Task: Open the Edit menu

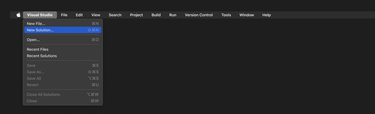Action: click(79, 15)
